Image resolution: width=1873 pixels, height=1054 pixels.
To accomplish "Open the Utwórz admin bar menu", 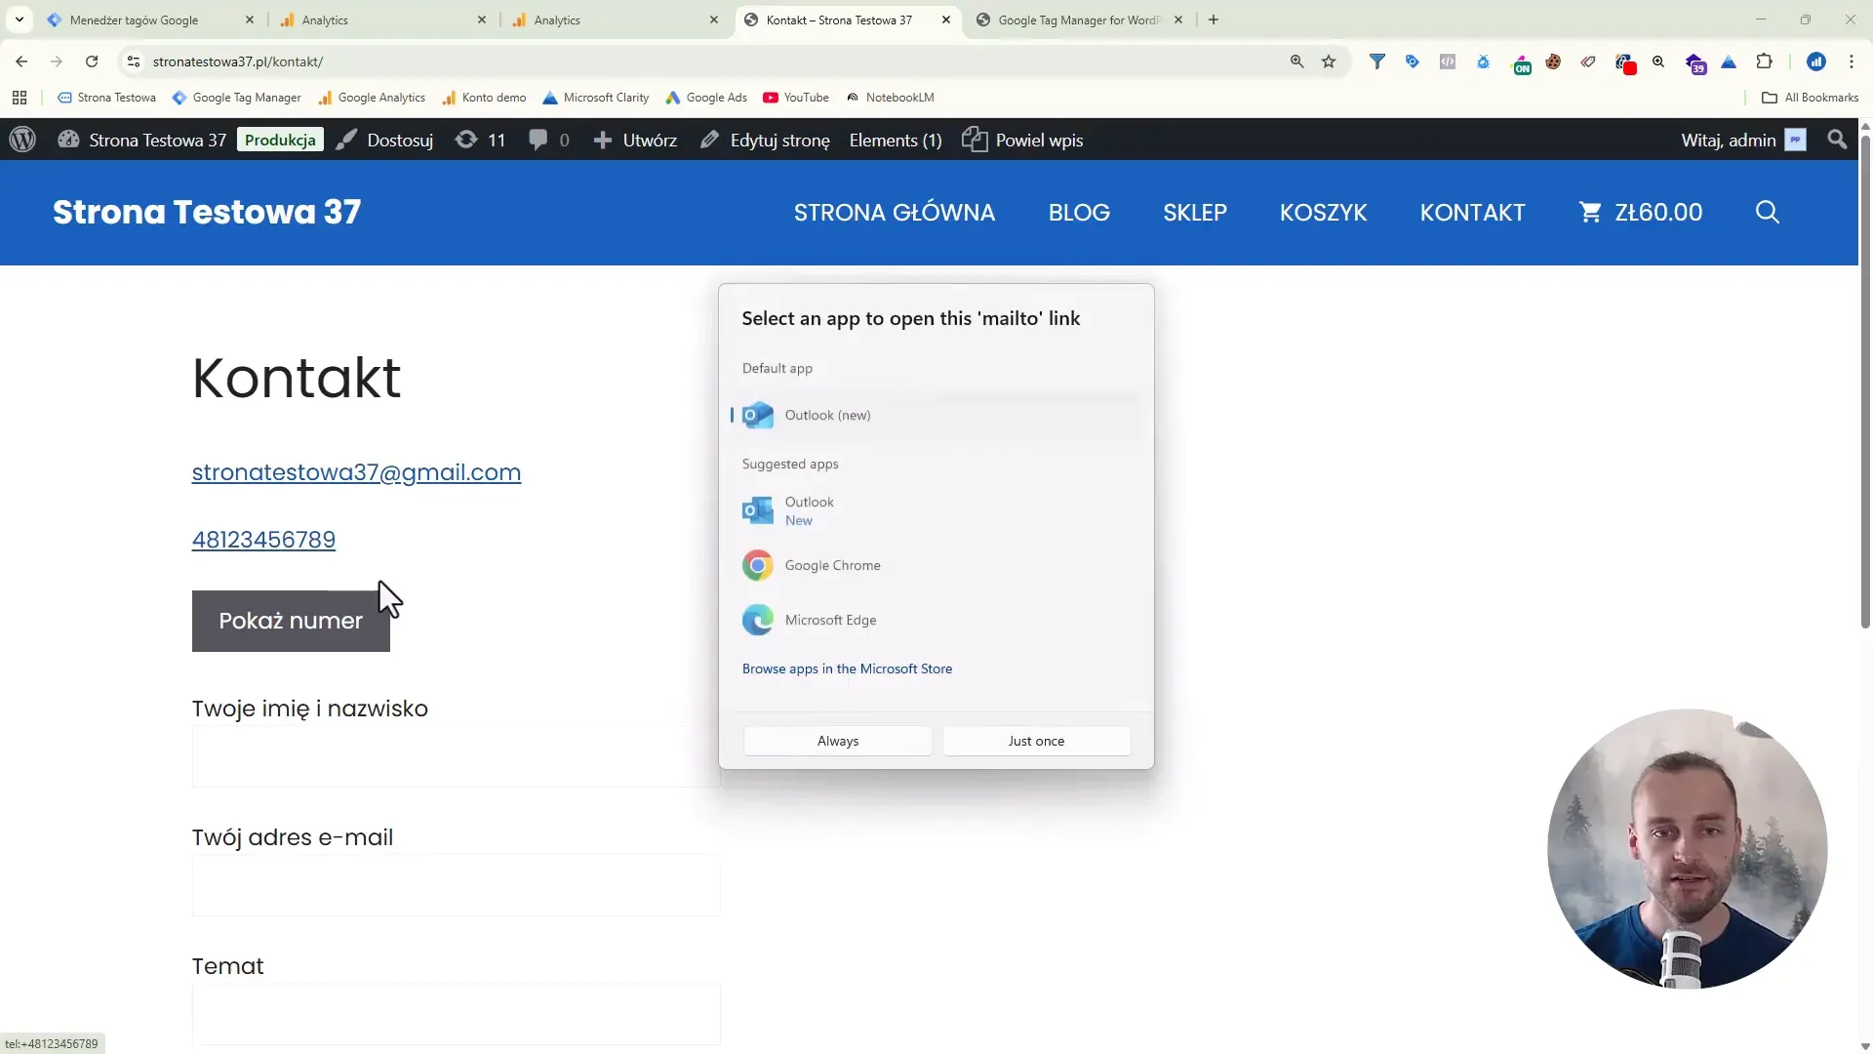I will pos(635,140).
